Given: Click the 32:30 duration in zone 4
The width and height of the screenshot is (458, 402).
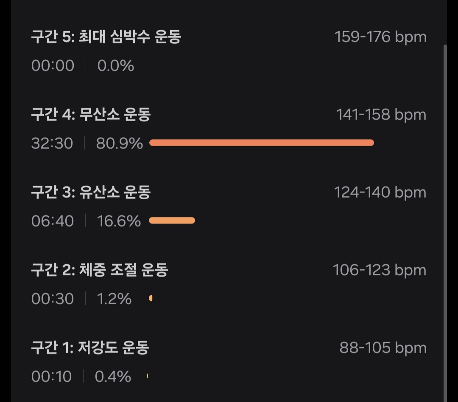Looking at the screenshot, I should [52, 144].
